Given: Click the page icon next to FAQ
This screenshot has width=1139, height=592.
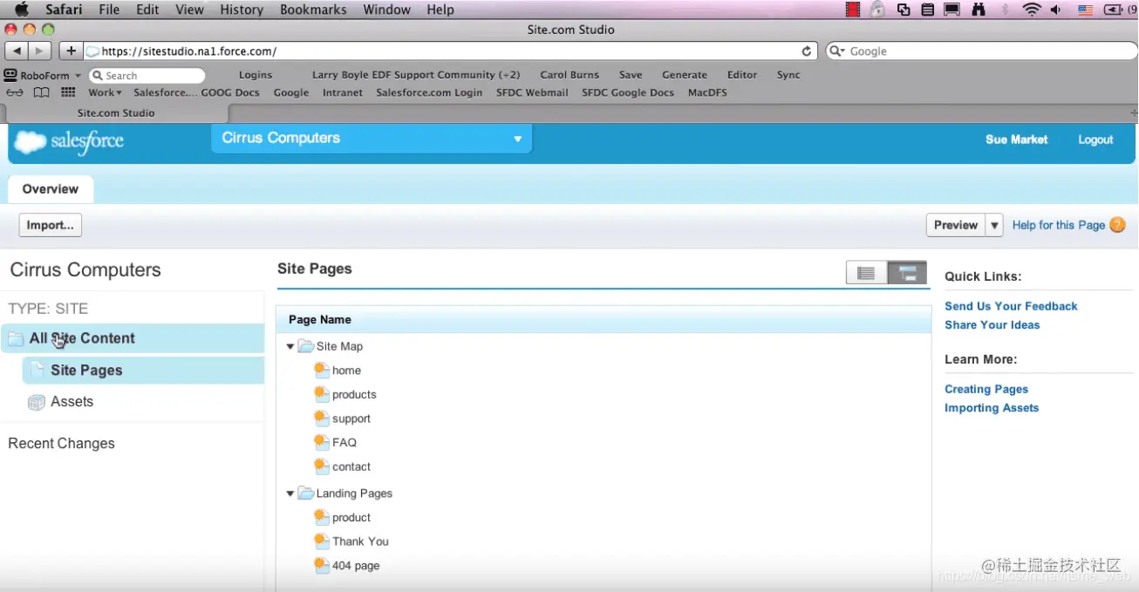Looking at the screenshot, I should pyautogui.click(x=321, y=442).
